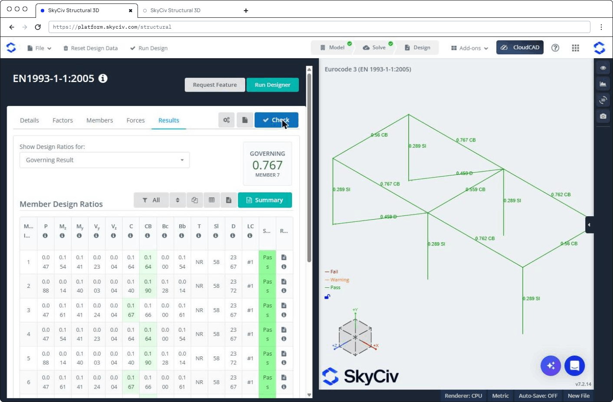Click the Summary button
The height and width of the screenshot is (402, 613).
coord(265,200)
